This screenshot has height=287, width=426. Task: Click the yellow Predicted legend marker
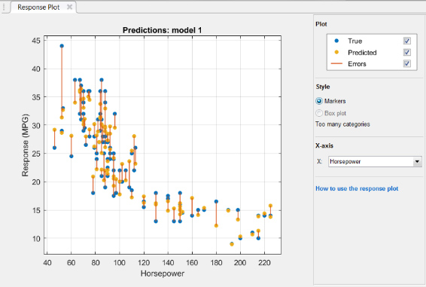pyautogui.click(x=336, y=52)
